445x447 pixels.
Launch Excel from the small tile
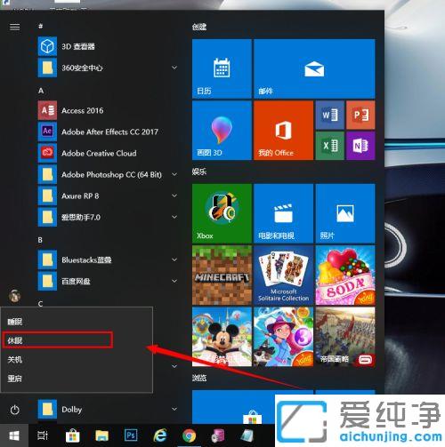(330, 146)
